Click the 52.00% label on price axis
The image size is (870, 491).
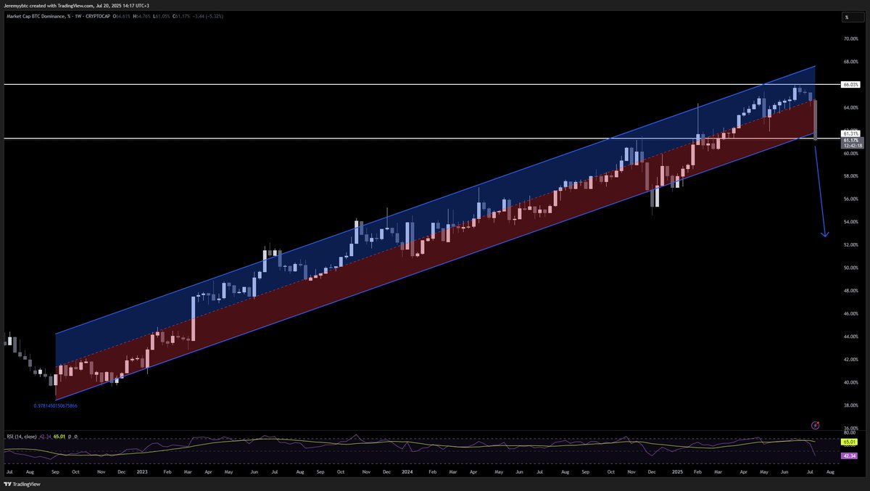tap(850, 245)
